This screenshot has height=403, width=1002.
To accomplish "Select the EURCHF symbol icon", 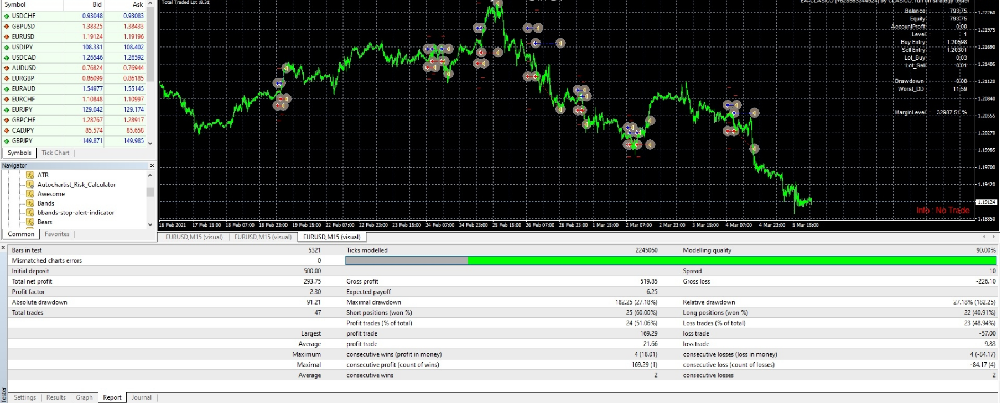I will click(7, 100).
